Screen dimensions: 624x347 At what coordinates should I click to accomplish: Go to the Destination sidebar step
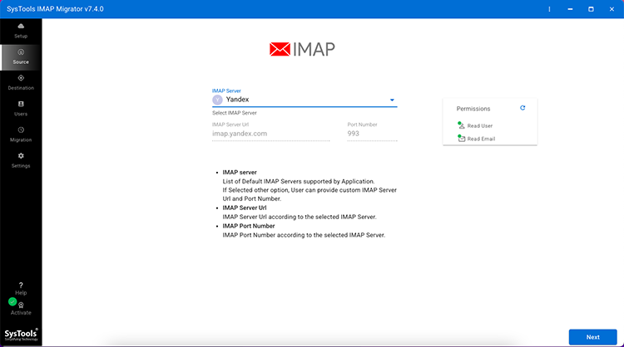(x=21, y=83)
